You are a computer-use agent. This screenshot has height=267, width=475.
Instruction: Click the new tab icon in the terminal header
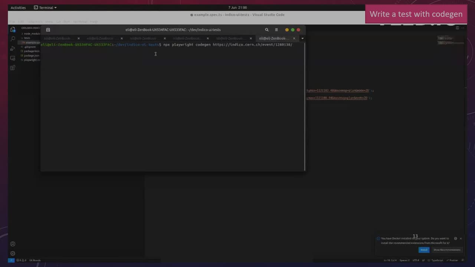click(x=48, y=30)
